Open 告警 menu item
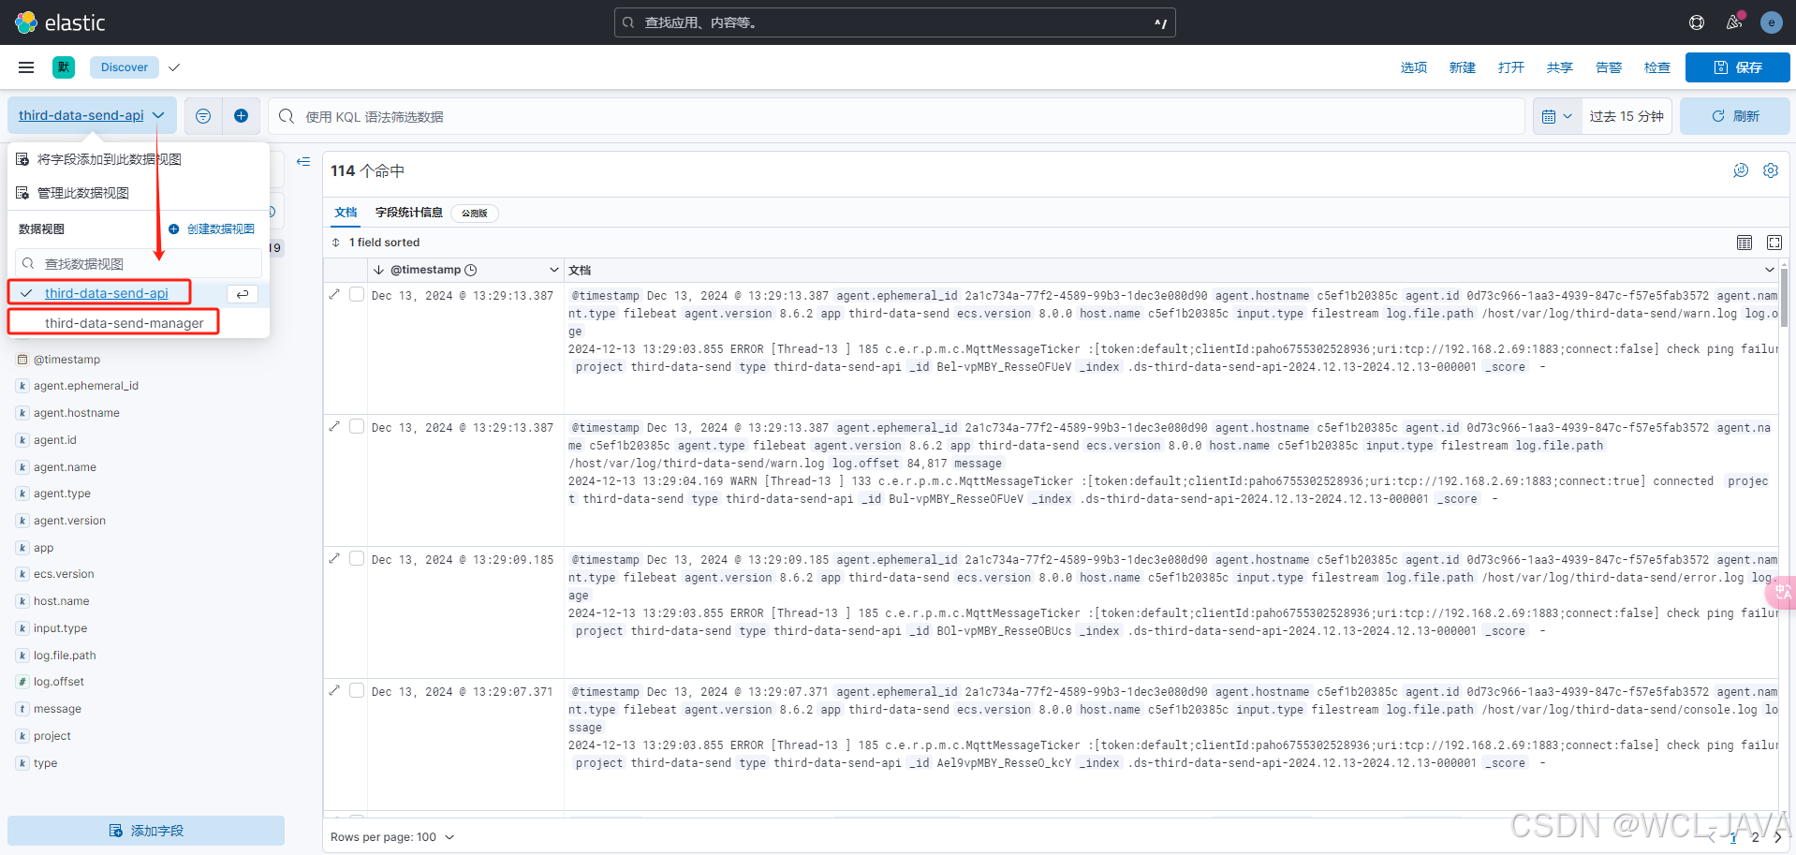1796x855 pixels. coord(1609,67)
